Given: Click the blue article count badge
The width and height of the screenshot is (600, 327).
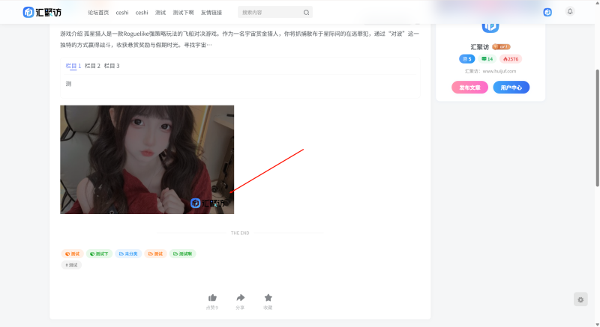Looking at the screenshot, I should point(466,58).
